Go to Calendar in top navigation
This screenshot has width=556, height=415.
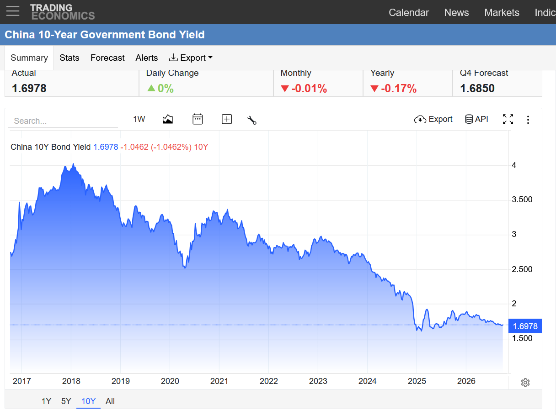point(409,12)
